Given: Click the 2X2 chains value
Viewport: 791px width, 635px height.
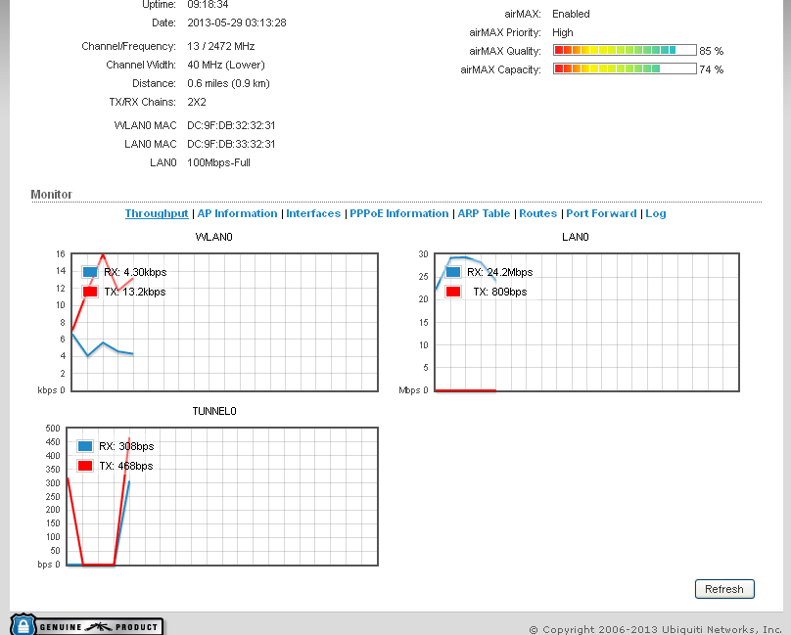Looking at the screenshot, I should 197,103.
